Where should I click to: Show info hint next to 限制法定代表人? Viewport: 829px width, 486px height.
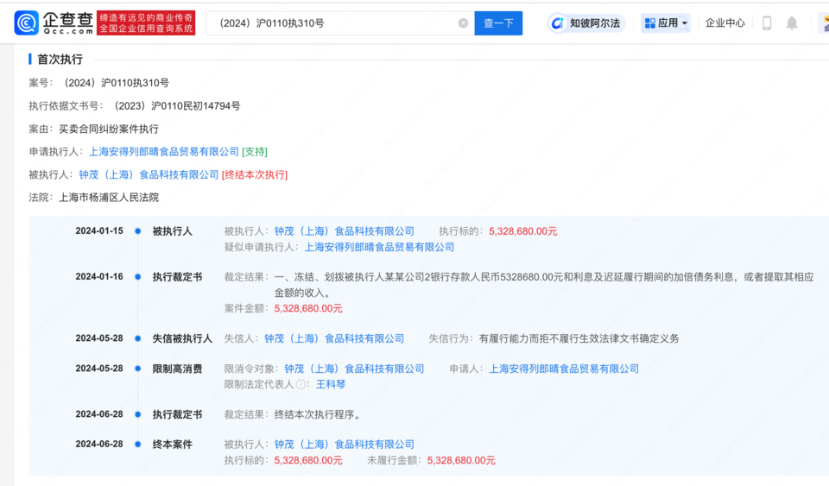click(x=301, y=385)
